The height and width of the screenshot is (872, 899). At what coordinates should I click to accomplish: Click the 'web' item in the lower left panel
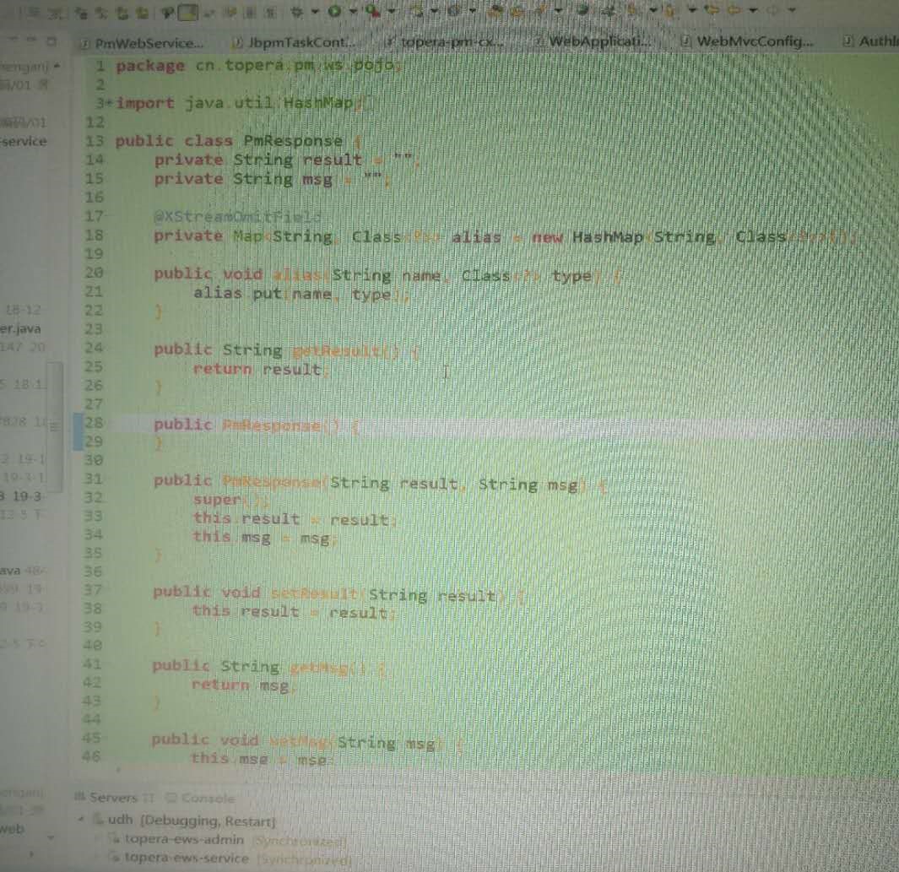pos(12,828)
